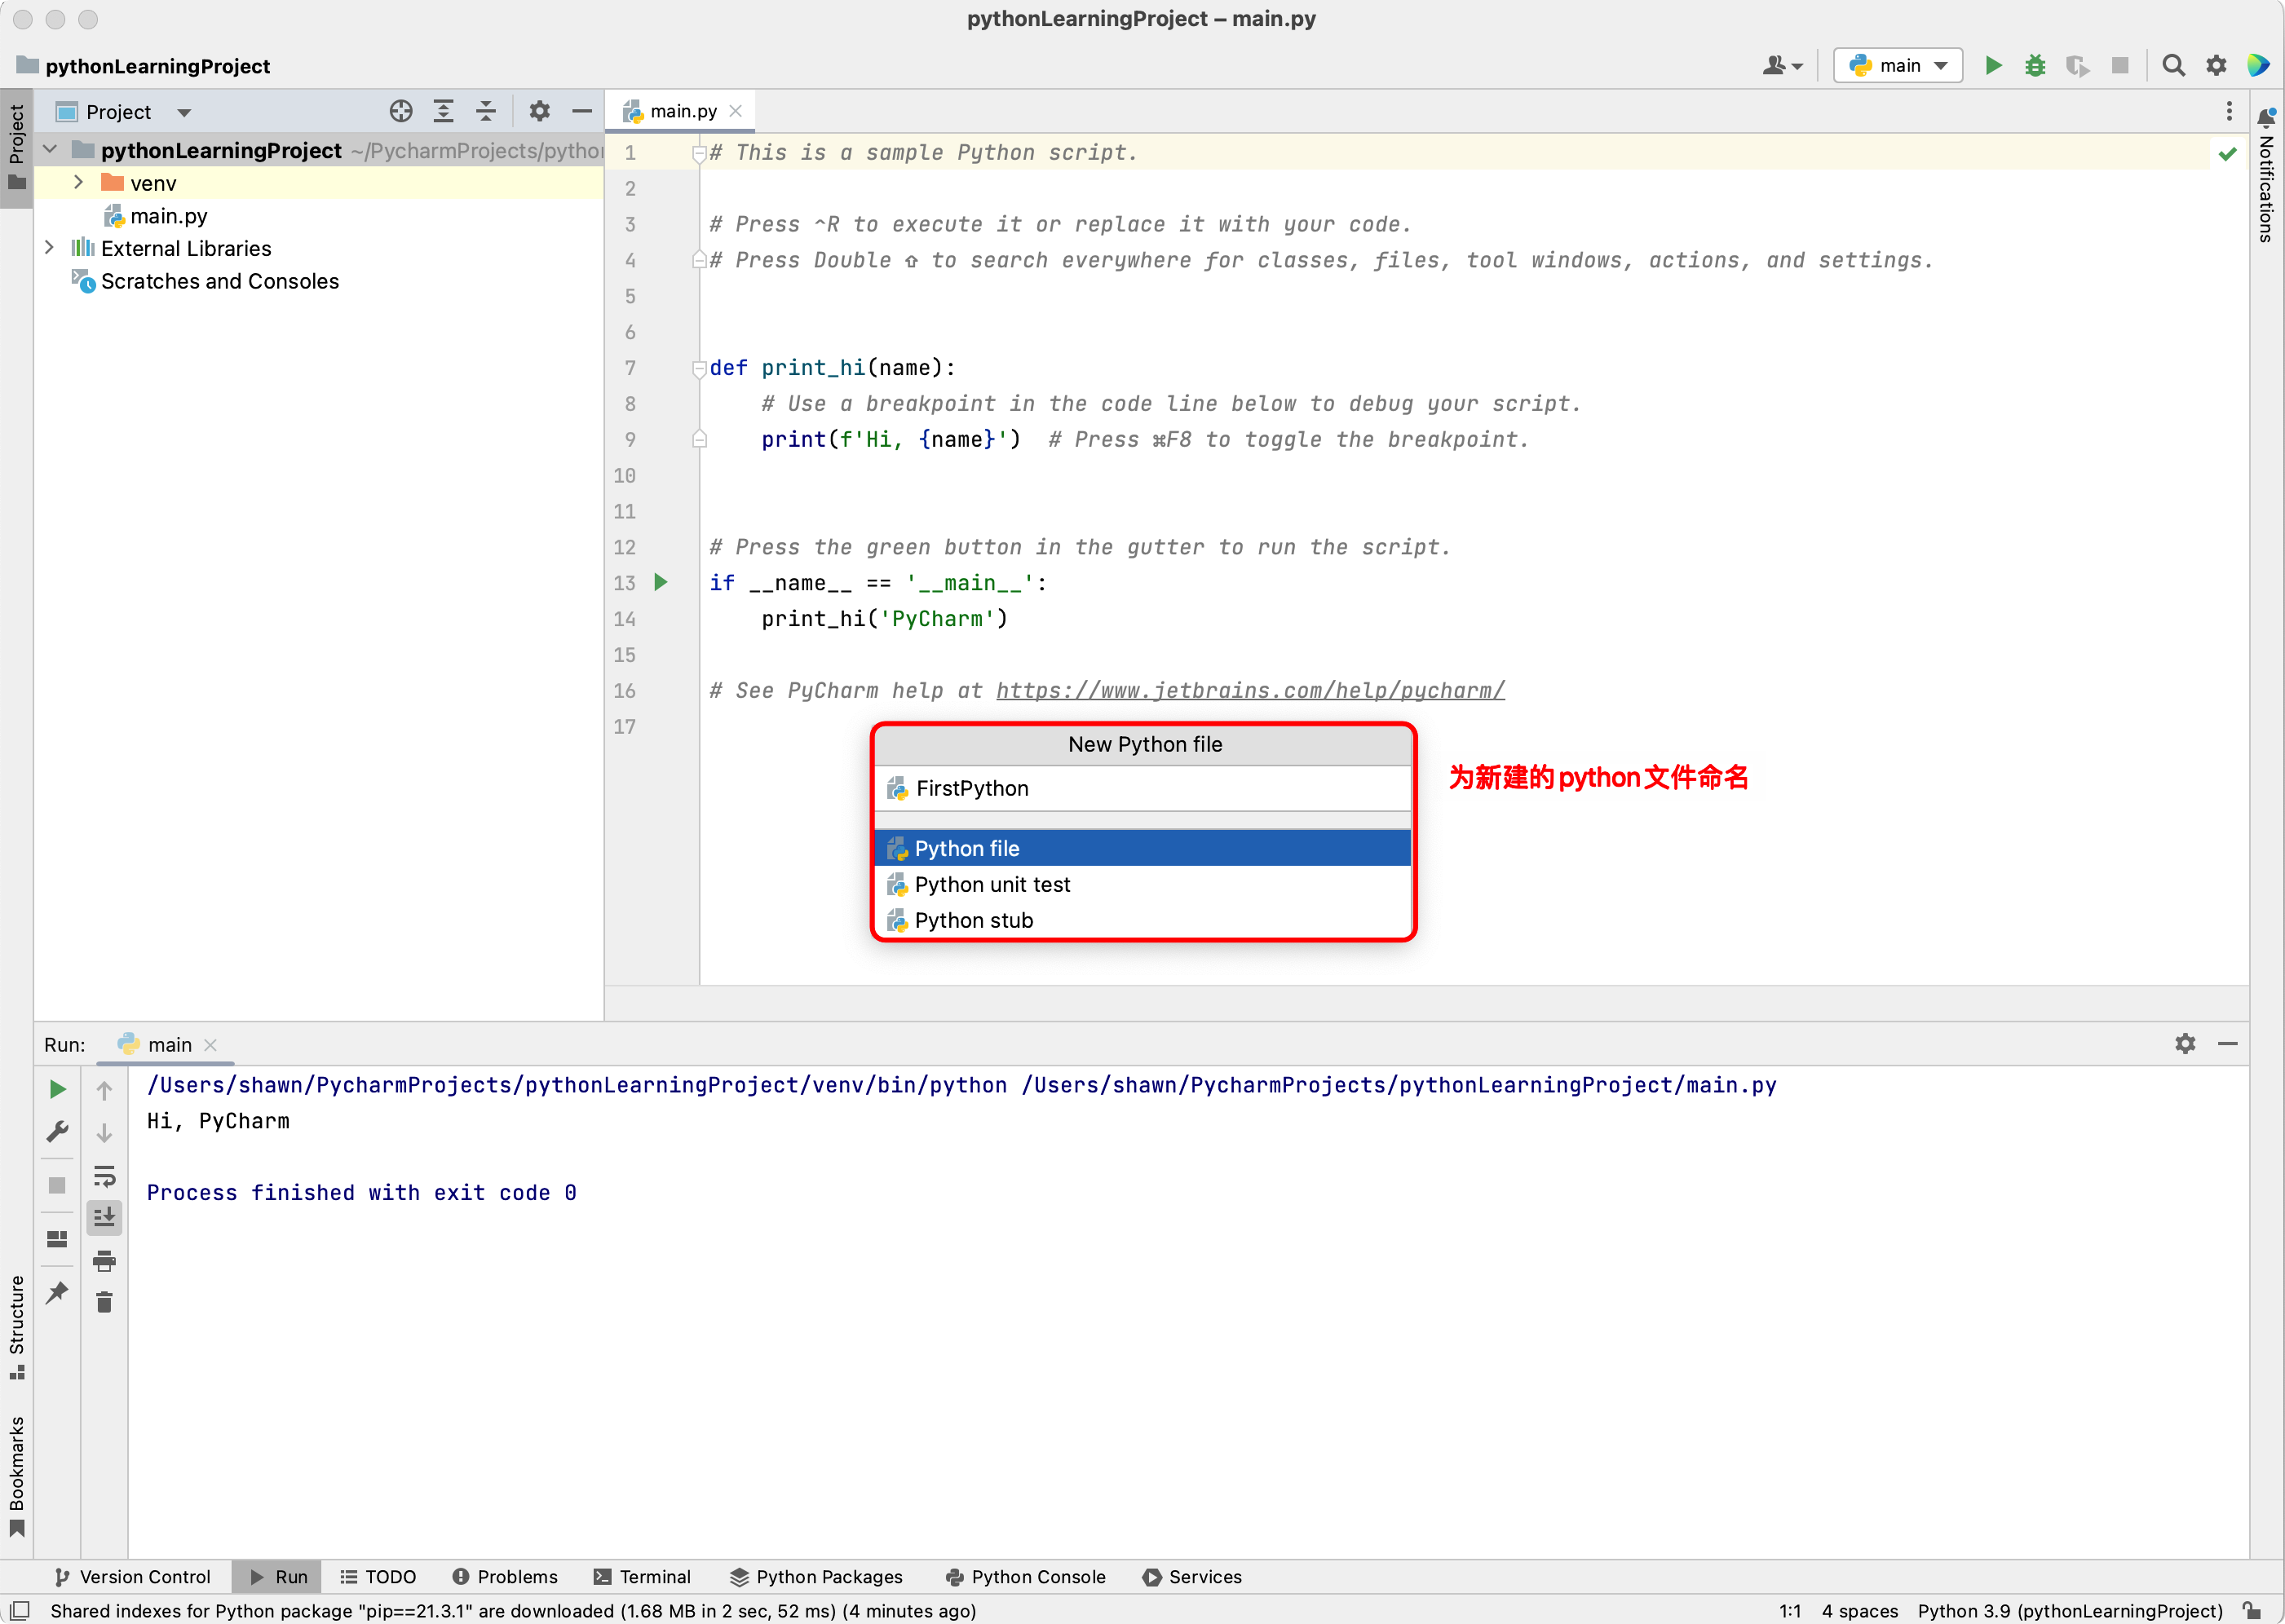Click the locate file crosshair icon
The width and height of the screenshot is (2285, 1624).
coord(401,111)
